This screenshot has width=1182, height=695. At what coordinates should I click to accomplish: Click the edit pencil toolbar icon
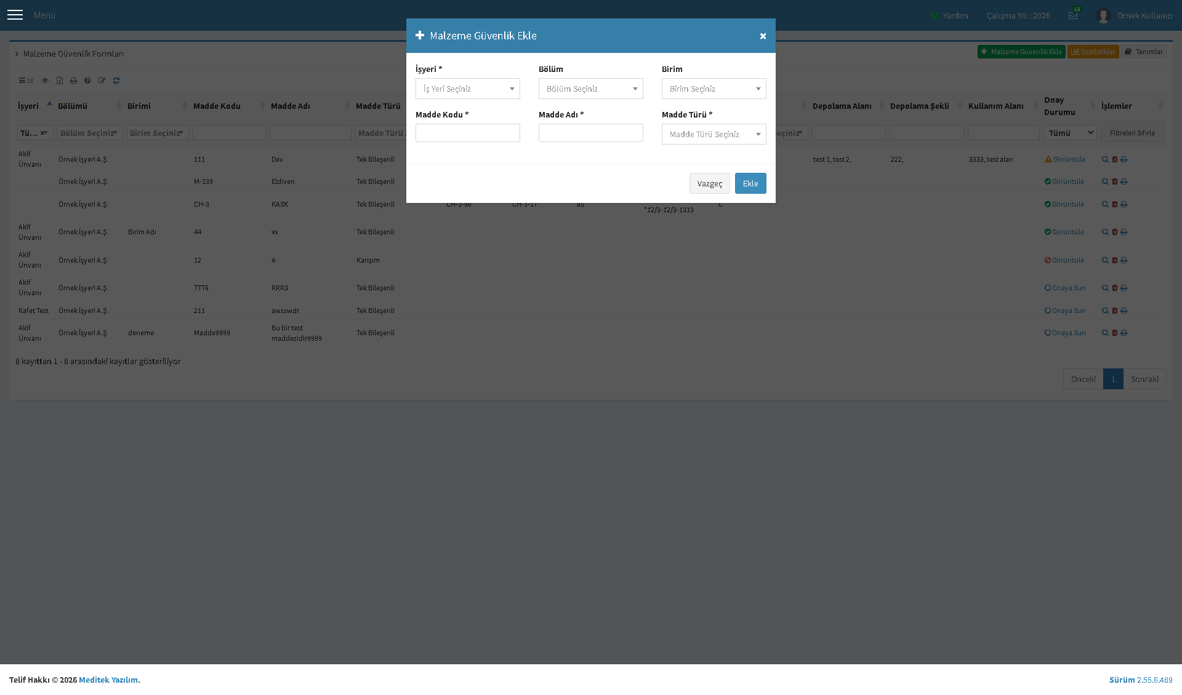(x=102, y=81)
